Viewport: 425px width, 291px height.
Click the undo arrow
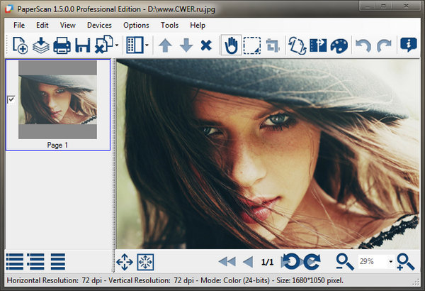[363, 46]
